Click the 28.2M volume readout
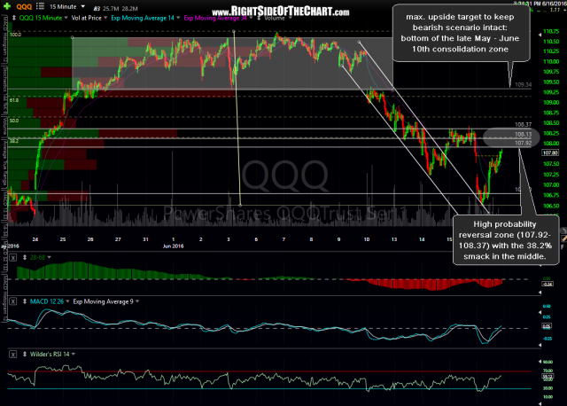 tap(131, 8)
